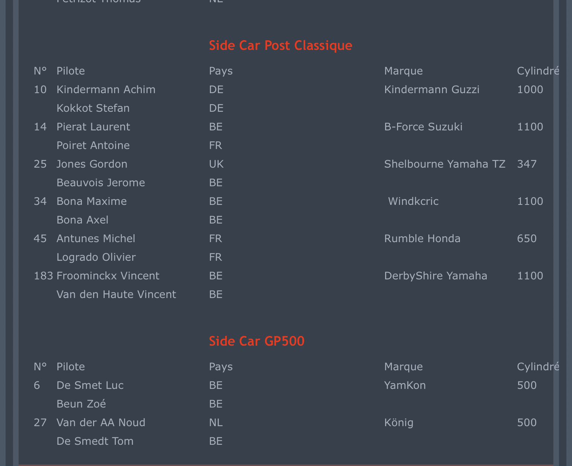Click DerbyShire Yamaha marque text

436,276
